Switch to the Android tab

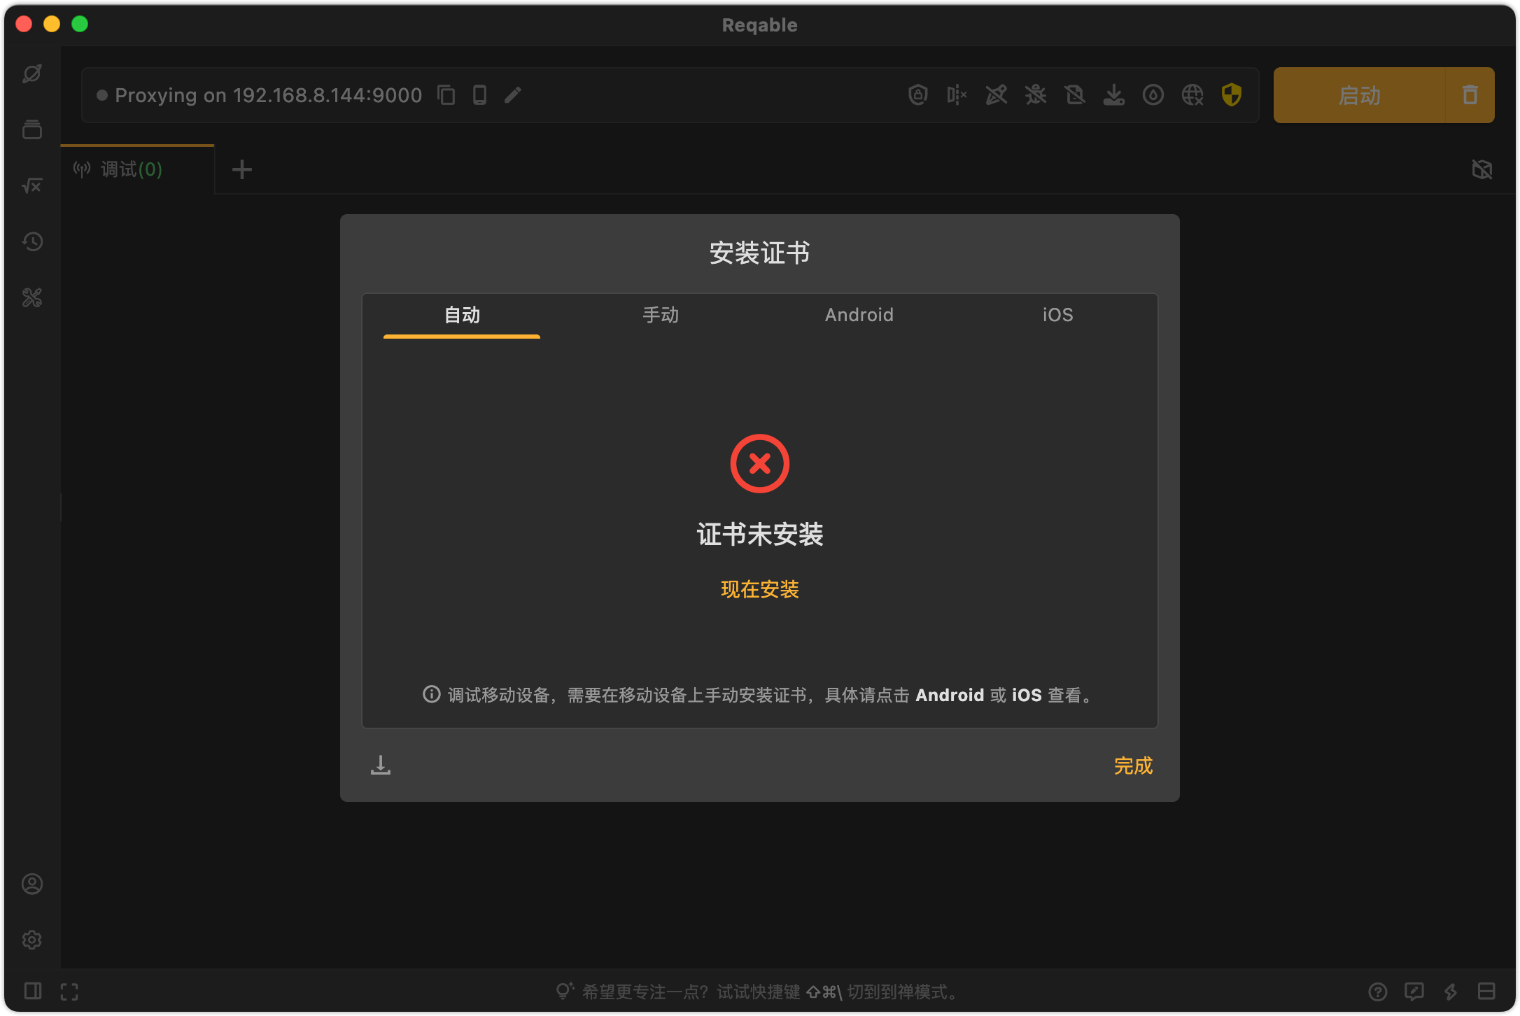tap(859, 315)
